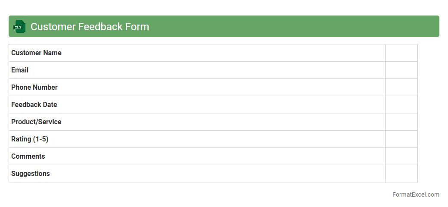The height and width of the screenshot is (207, 448).
Task: Click the empty cell beside Product/Service
Action: [x=401, y=122]
